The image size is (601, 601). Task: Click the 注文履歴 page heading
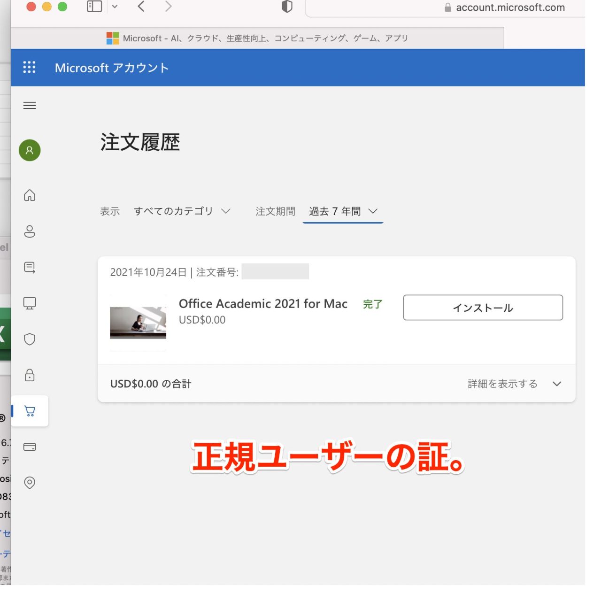140,142
